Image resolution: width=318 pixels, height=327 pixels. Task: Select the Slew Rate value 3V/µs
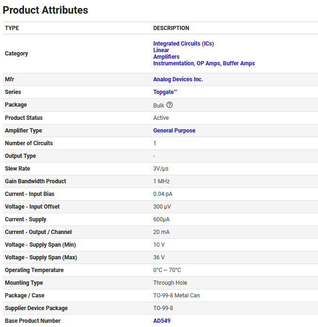(x=161, y=169)
